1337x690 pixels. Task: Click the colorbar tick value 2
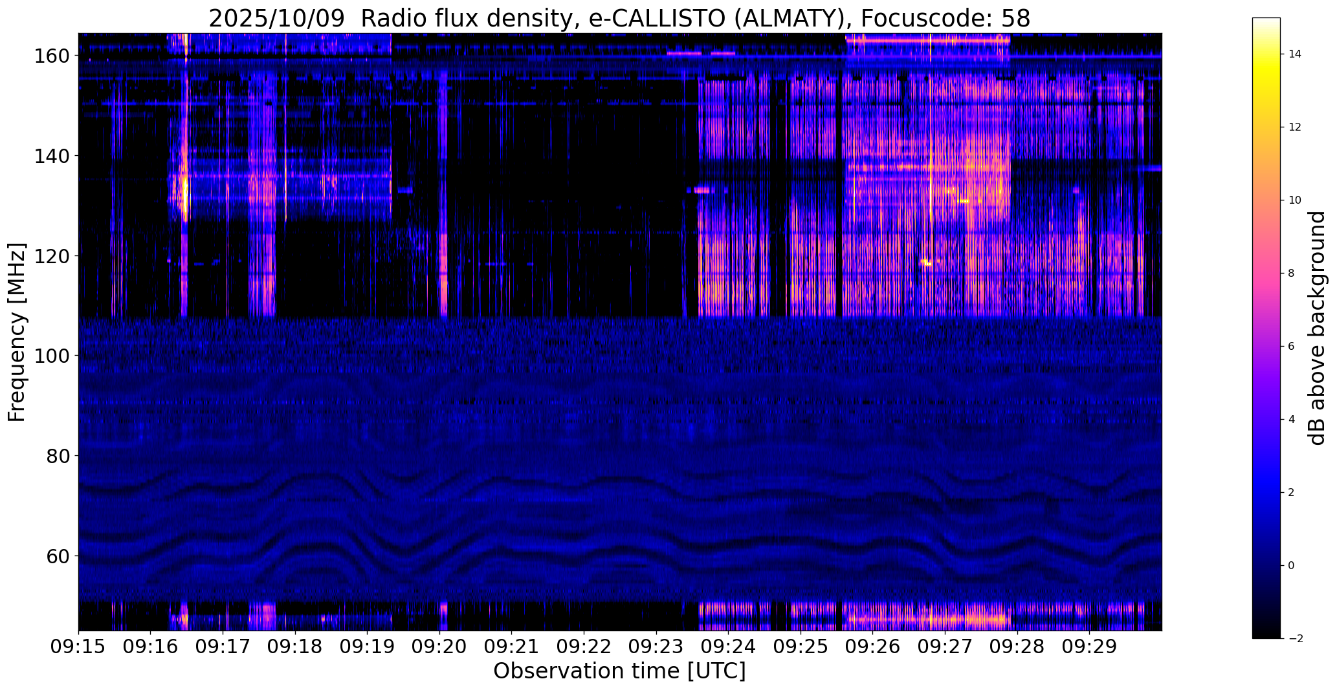[x=1292, y=493]
